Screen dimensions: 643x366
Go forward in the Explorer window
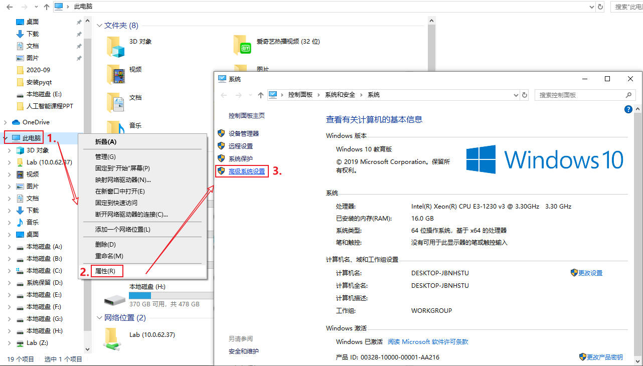[24, 7]
